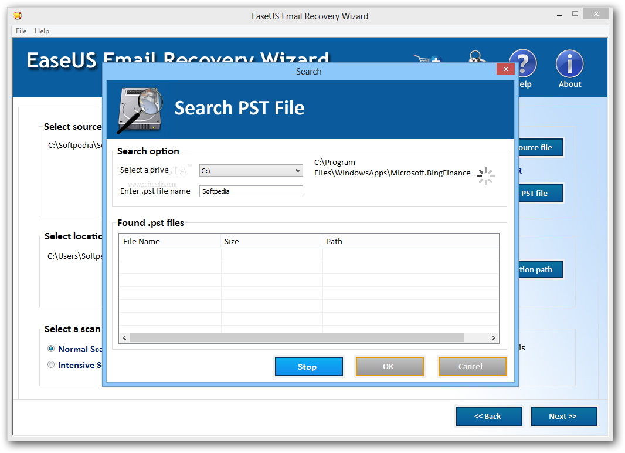The height and width of the screenshot is (453, 625).
Task: Sort by the File Name column header
Action: 170,241
